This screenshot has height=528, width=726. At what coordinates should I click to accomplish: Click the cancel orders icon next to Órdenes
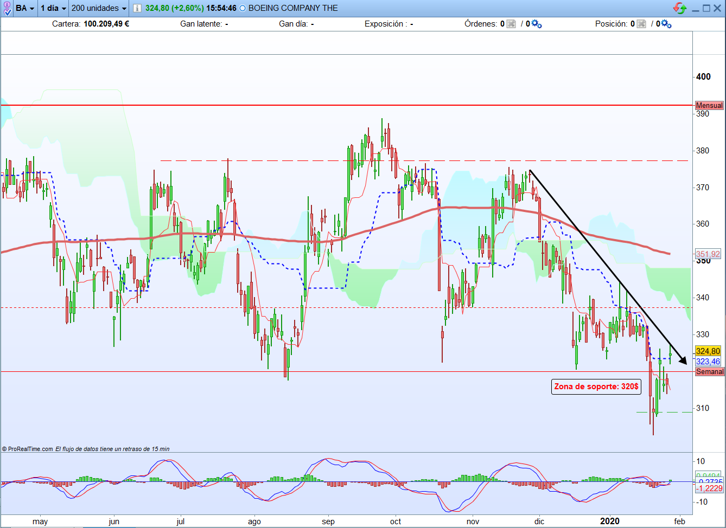[x=511, y=24]
